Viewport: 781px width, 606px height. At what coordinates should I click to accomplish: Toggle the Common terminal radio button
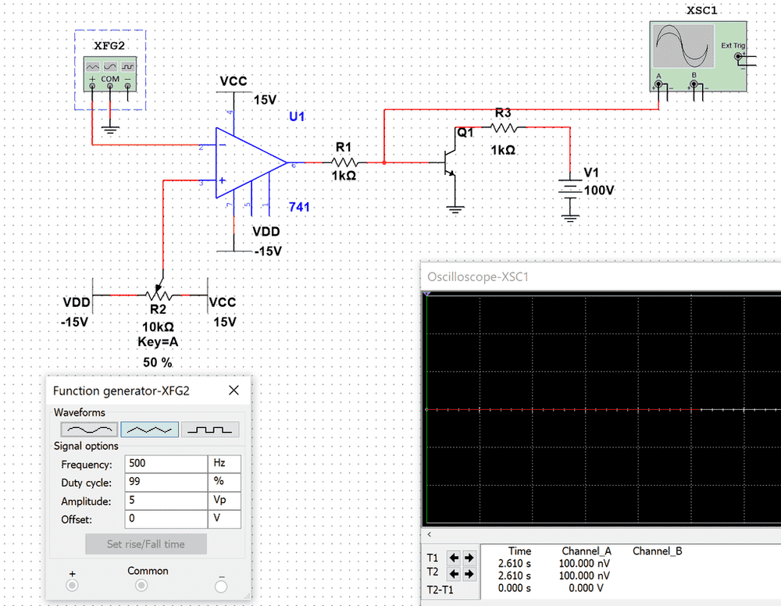[x=141, y=586]
